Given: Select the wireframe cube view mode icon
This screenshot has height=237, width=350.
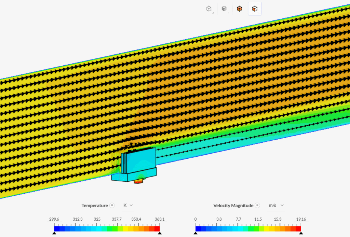Looking at the screenshot, I should coord(209,8).
